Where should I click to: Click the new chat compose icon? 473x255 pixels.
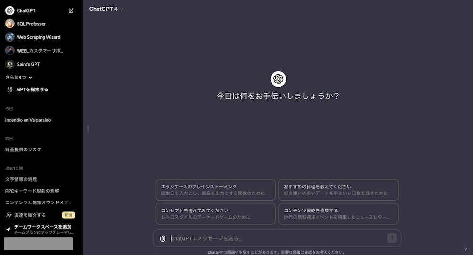71,10
